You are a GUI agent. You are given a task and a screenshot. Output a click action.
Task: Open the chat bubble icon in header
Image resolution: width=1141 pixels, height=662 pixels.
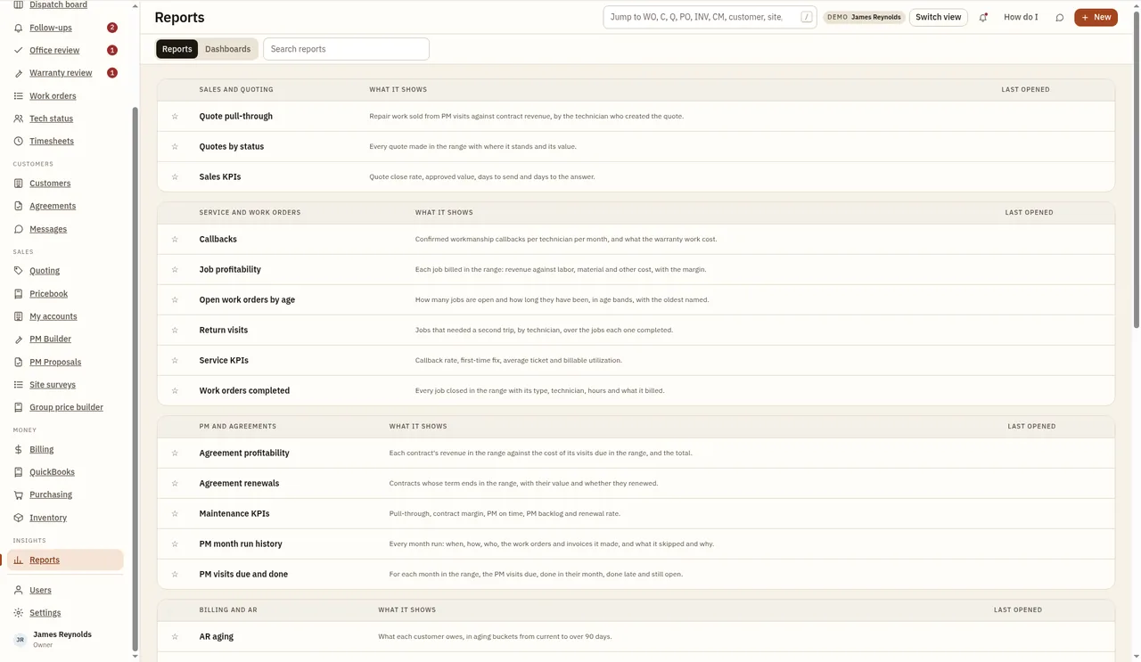point(1060,17)
